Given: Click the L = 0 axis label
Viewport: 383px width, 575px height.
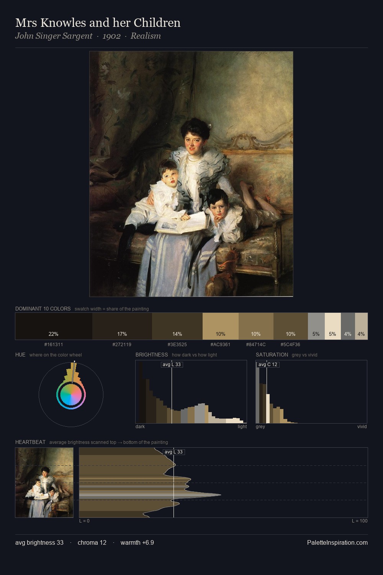Looking at the screenshot, I should coord(84,521).
